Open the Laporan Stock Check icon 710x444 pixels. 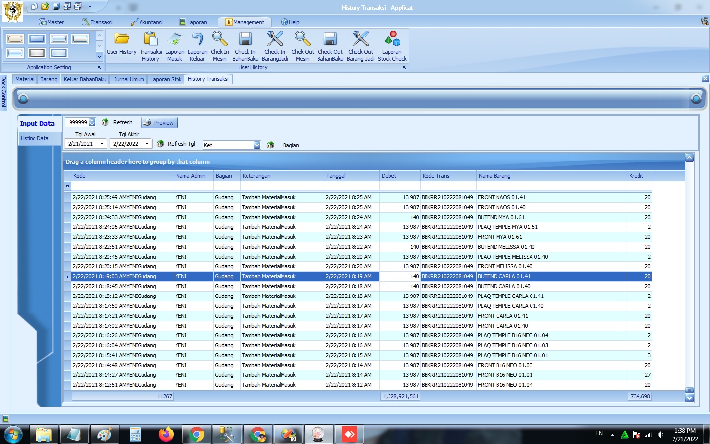[392, 39]
